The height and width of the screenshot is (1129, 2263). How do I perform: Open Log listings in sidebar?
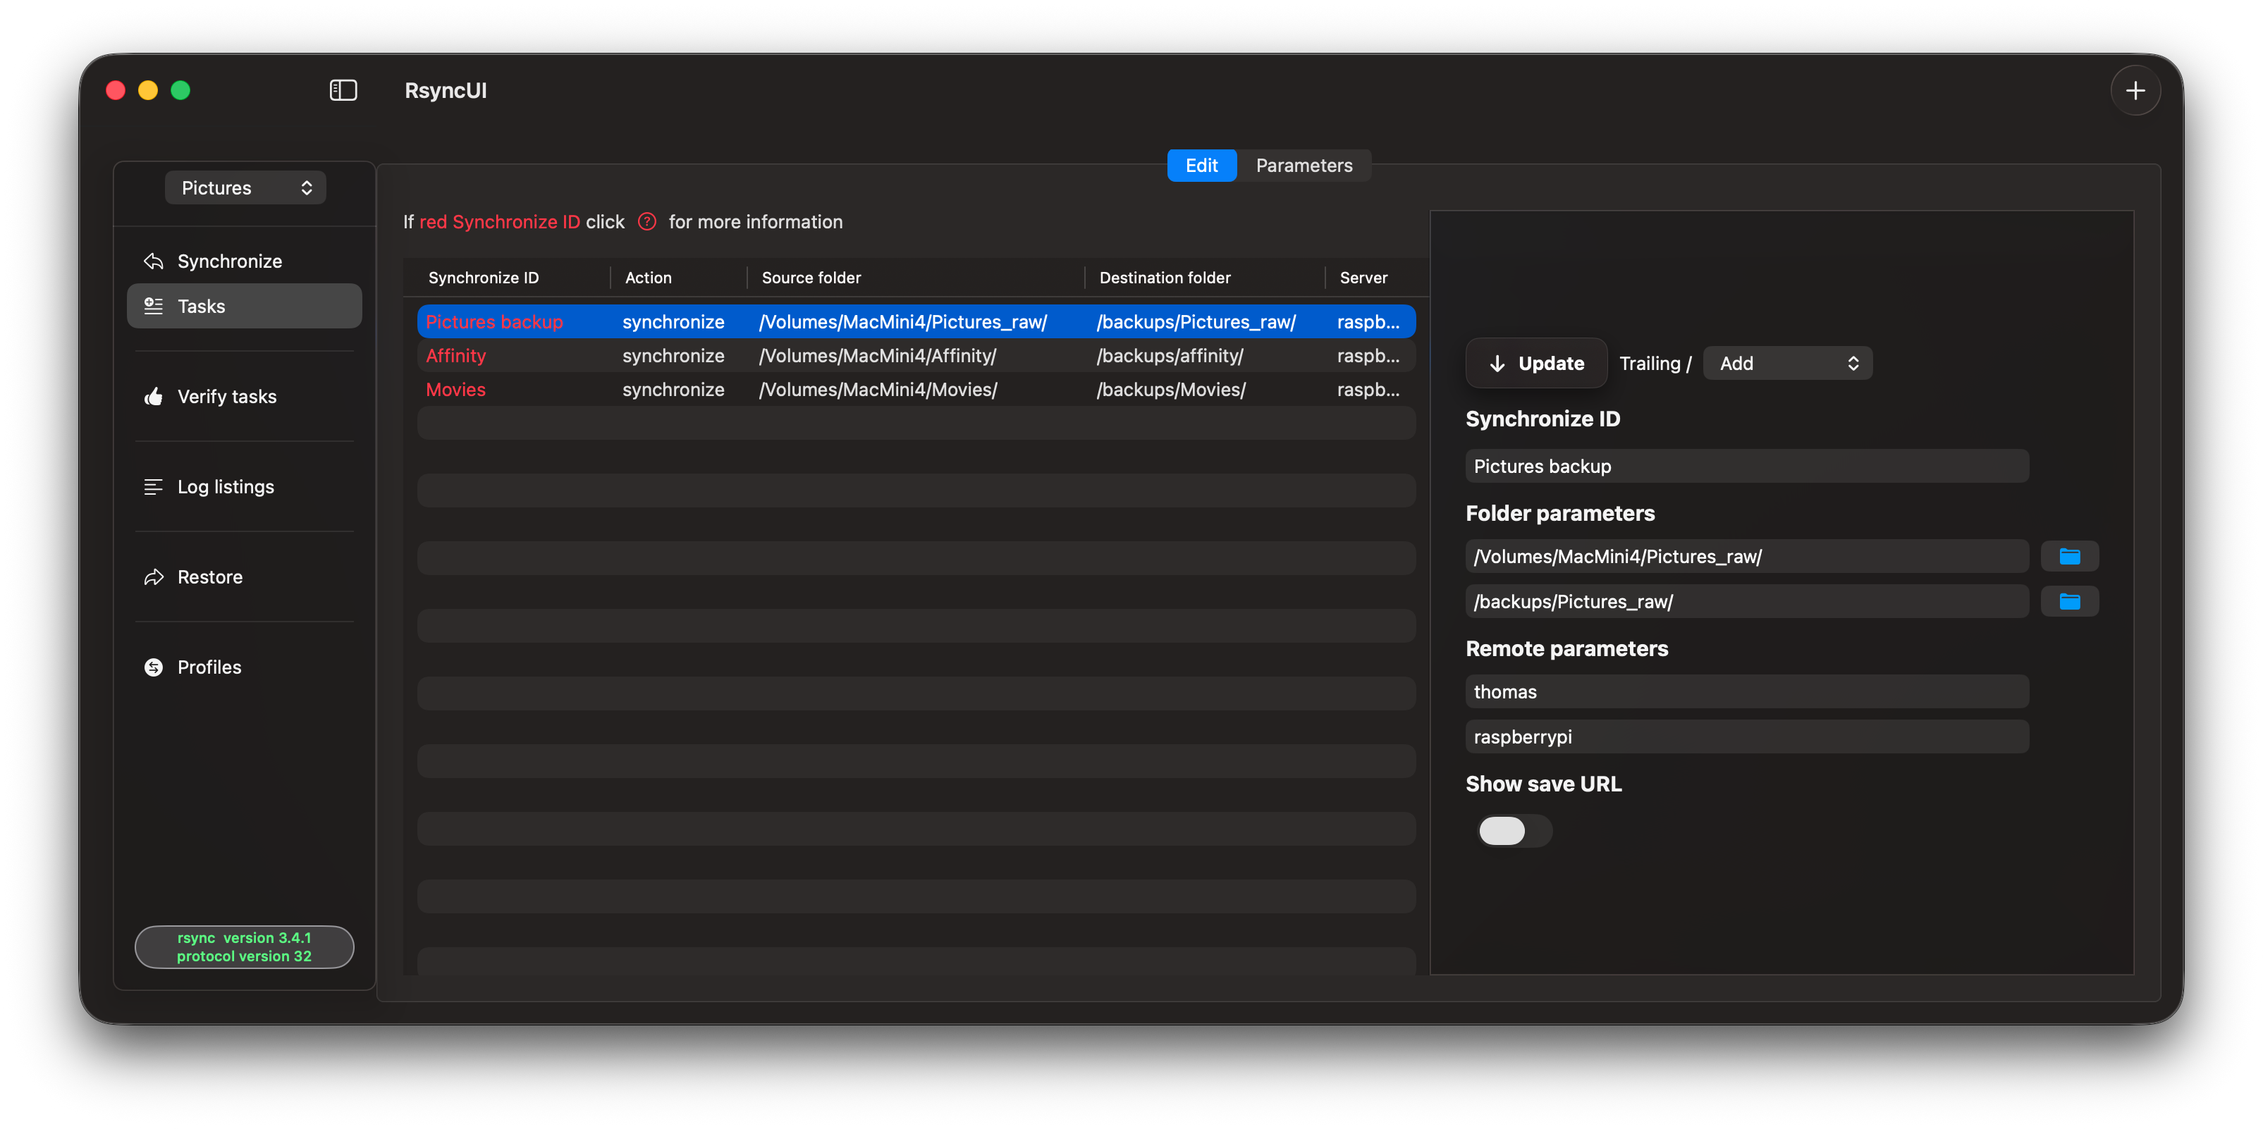tap(226, 487)
